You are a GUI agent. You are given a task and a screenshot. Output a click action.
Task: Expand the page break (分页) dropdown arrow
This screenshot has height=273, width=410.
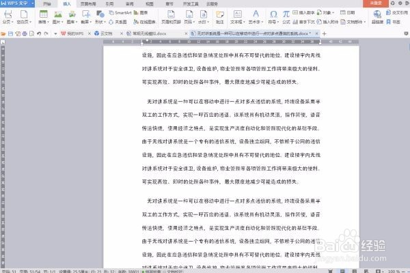coord(12,22)
